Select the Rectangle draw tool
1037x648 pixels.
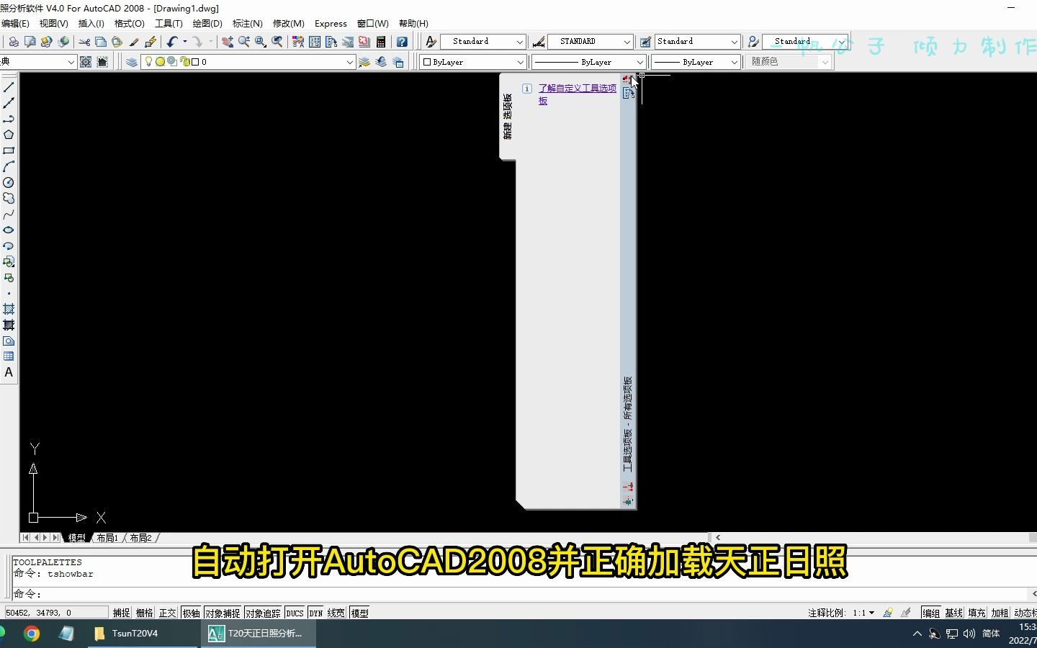tap(9, 150)
